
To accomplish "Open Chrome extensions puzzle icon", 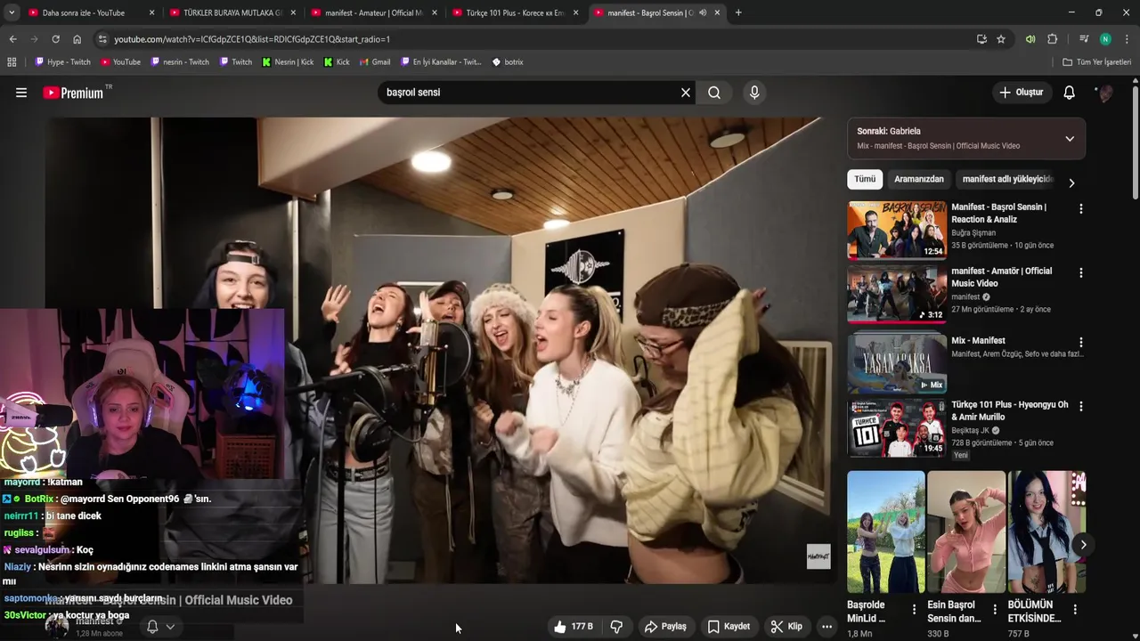I will [x=1053, y=39].
